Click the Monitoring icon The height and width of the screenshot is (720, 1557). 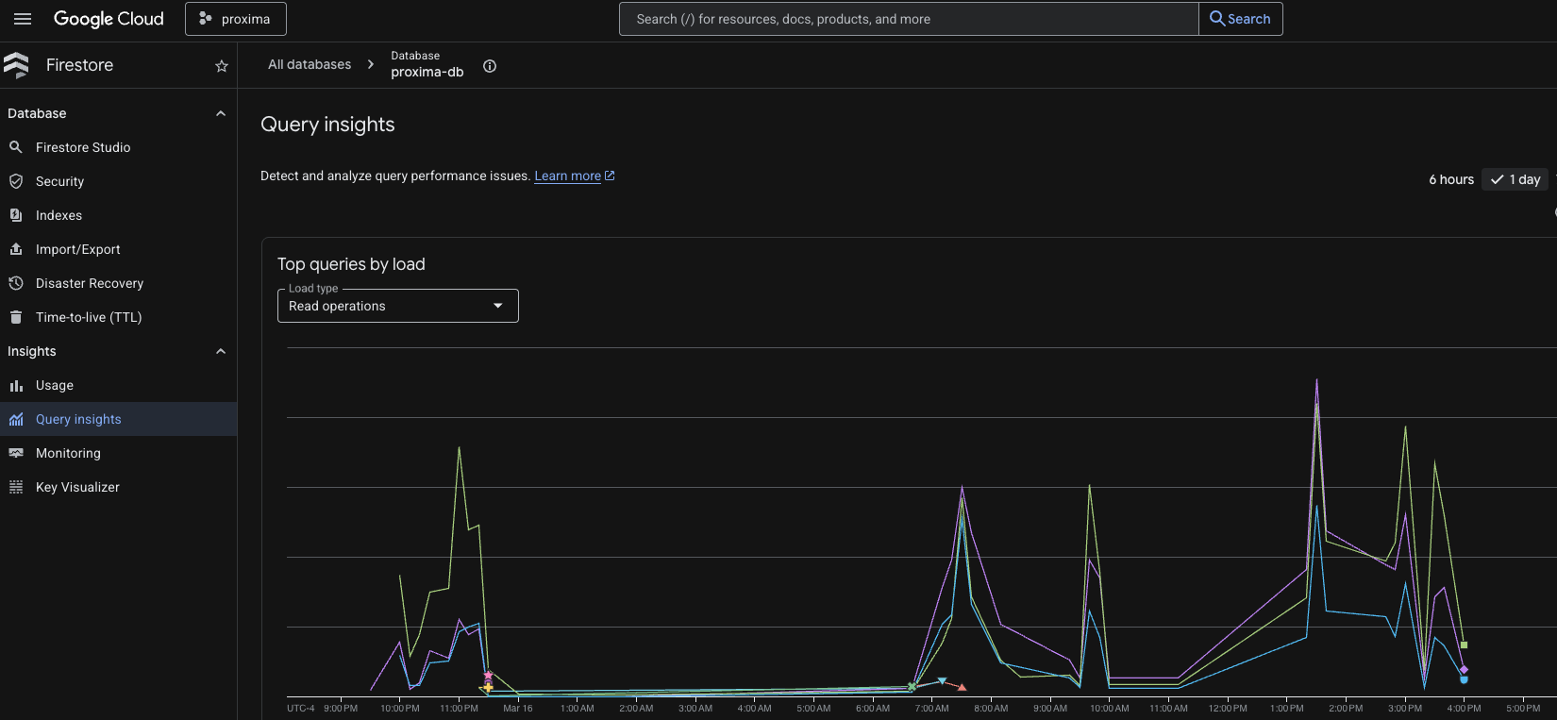(16, 453)
